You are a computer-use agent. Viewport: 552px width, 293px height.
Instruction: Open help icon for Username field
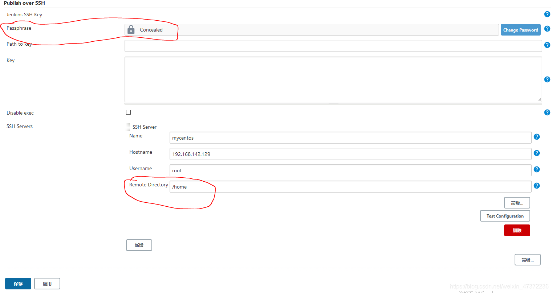pyautogui.click(x=537, y=169)
